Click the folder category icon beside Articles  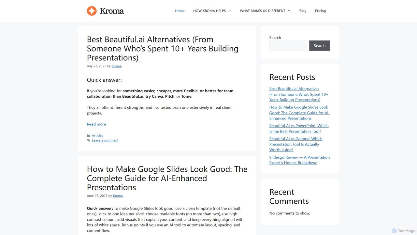[x=89, y=135]
